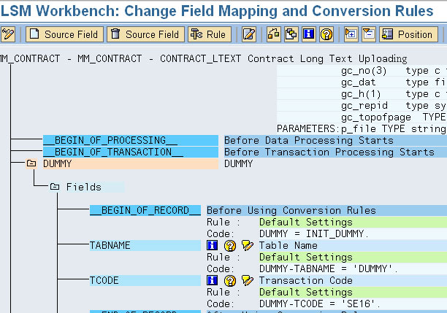The height and width of the screenshot is (313, 447).
Task: Click the edit documentation icon for TCODE
Action: coord(248,280)
